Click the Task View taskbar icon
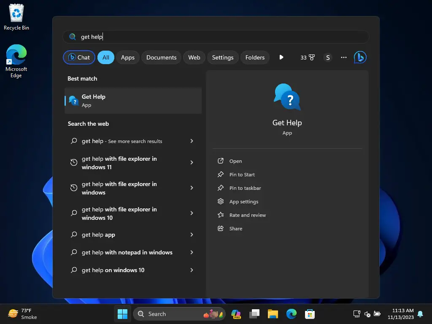 [254, 314]
